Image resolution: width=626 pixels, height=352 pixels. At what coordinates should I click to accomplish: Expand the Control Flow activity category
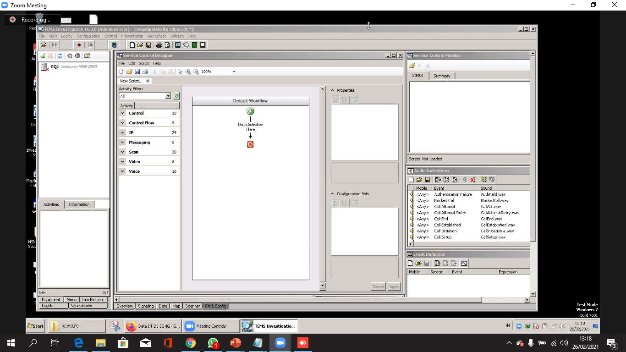123,123
